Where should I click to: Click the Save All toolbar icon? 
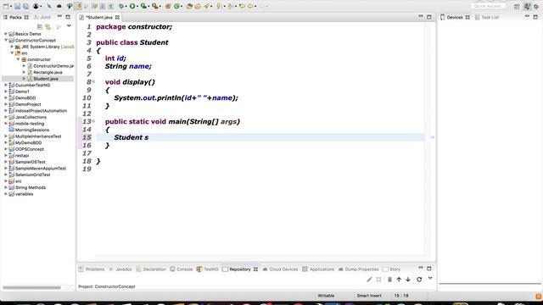[x=25, y=6]
